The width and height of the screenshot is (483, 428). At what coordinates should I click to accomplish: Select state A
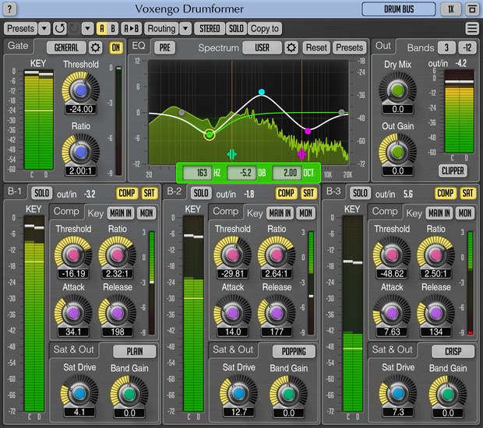pos(102,29)
